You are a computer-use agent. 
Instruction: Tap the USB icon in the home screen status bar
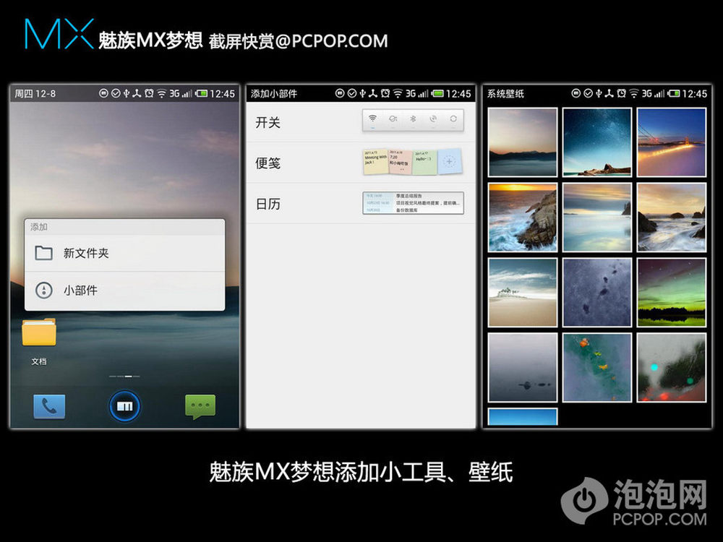(127, 93)
